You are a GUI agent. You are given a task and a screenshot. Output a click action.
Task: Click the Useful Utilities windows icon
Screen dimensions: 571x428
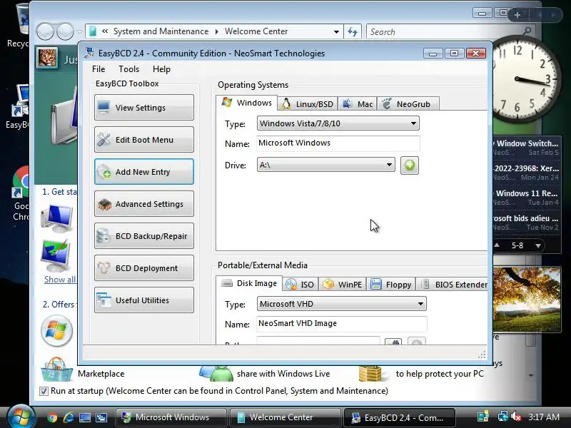[103, 300]
